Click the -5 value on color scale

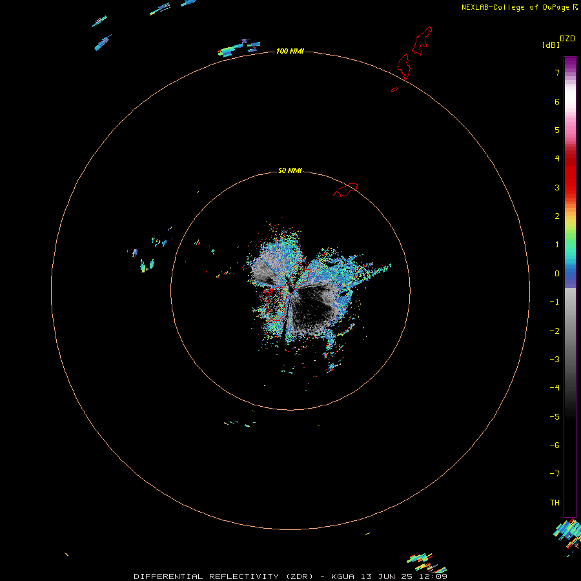tap(555, 417)
